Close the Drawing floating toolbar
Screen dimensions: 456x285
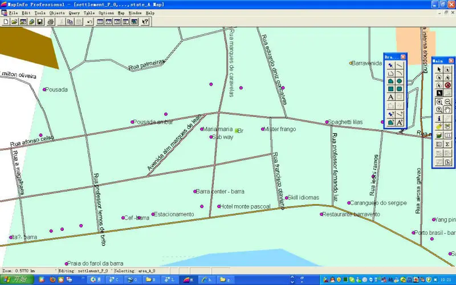click(403, 57)
